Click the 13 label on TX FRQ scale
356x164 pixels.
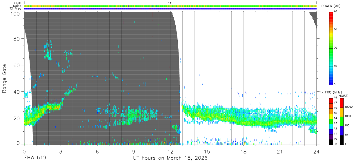[336, 123]
